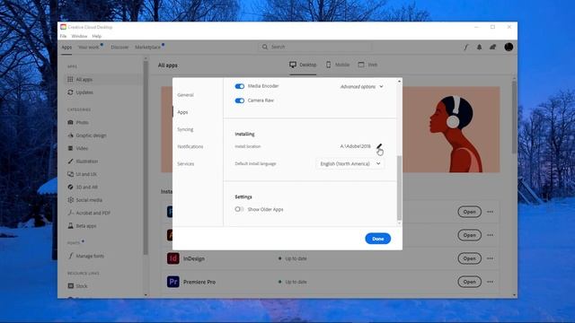Open the notifications bell icon
The height and width of the screenshot is (323, 575).
coord(479,48)
